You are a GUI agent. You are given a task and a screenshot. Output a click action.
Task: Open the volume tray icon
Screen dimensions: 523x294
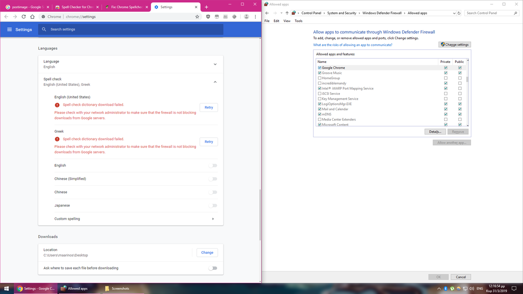pyautogui.click(x=471, y=289)
